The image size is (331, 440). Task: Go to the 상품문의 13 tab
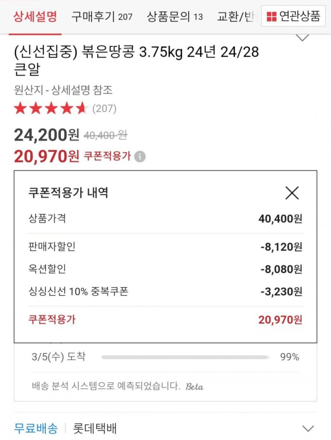174,17
